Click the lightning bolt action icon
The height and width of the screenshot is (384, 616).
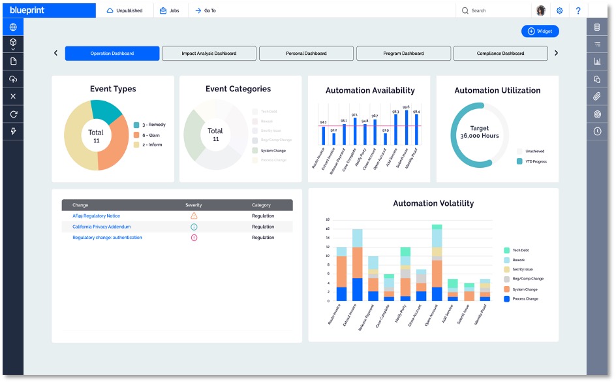pyautogui.click(x=14, y=131)
